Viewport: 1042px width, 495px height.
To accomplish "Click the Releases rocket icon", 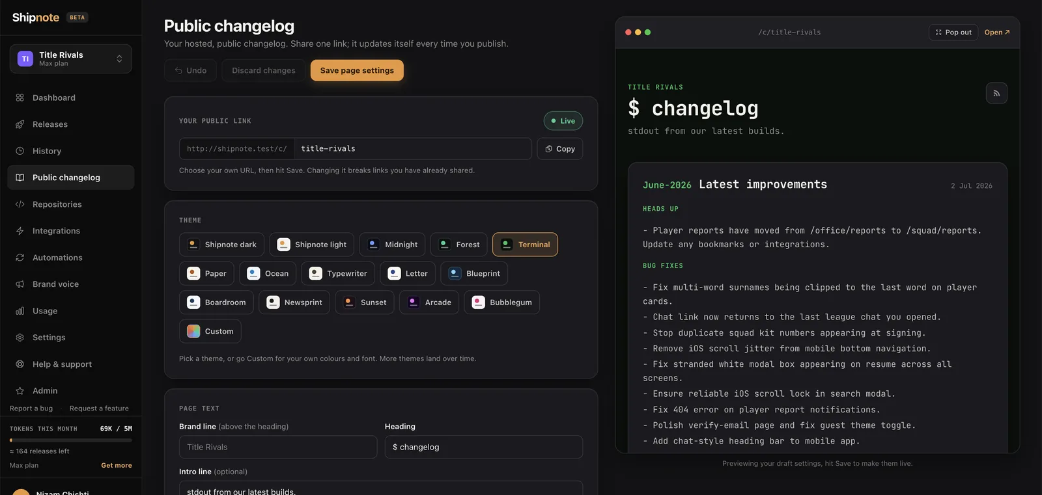I will pos(20,124).
